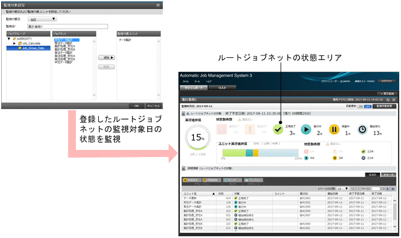Click the status icon in the @A1563 row
This screenshot has height=238, width=401.
pyautogui.click(x=236, y=198)
